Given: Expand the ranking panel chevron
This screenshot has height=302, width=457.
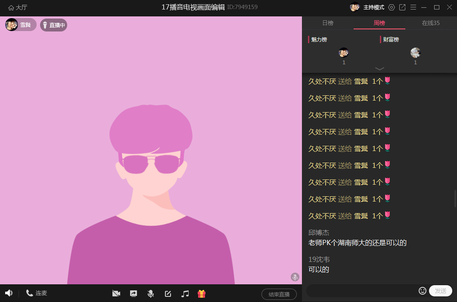Looking at the screenshot, I should coord(379,69).
